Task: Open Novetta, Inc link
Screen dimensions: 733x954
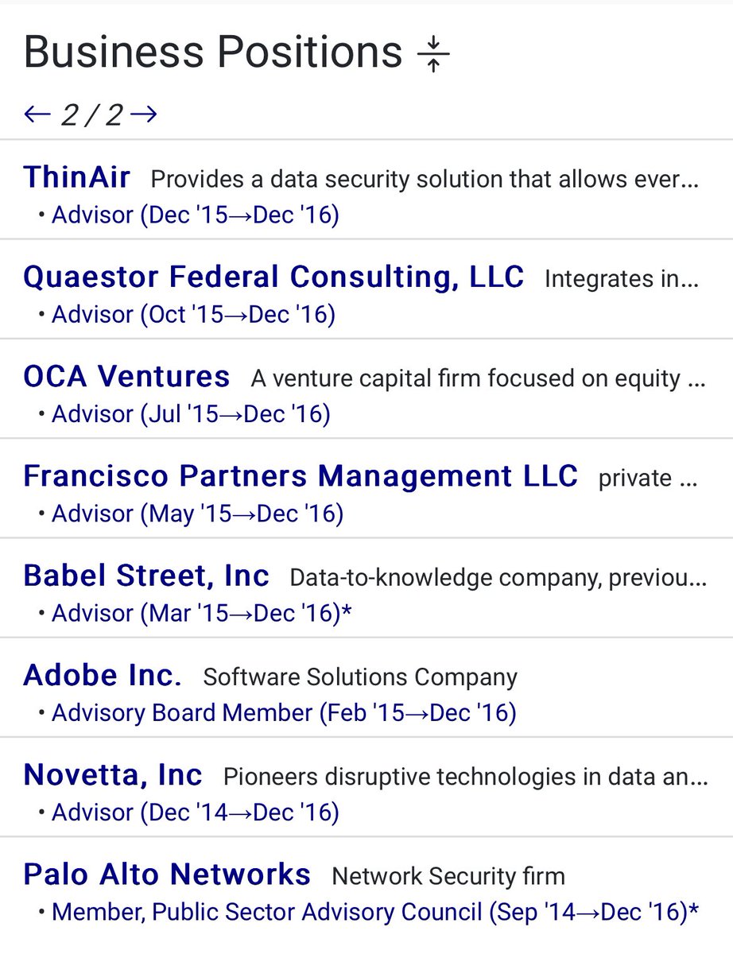Action: point(113,774)
